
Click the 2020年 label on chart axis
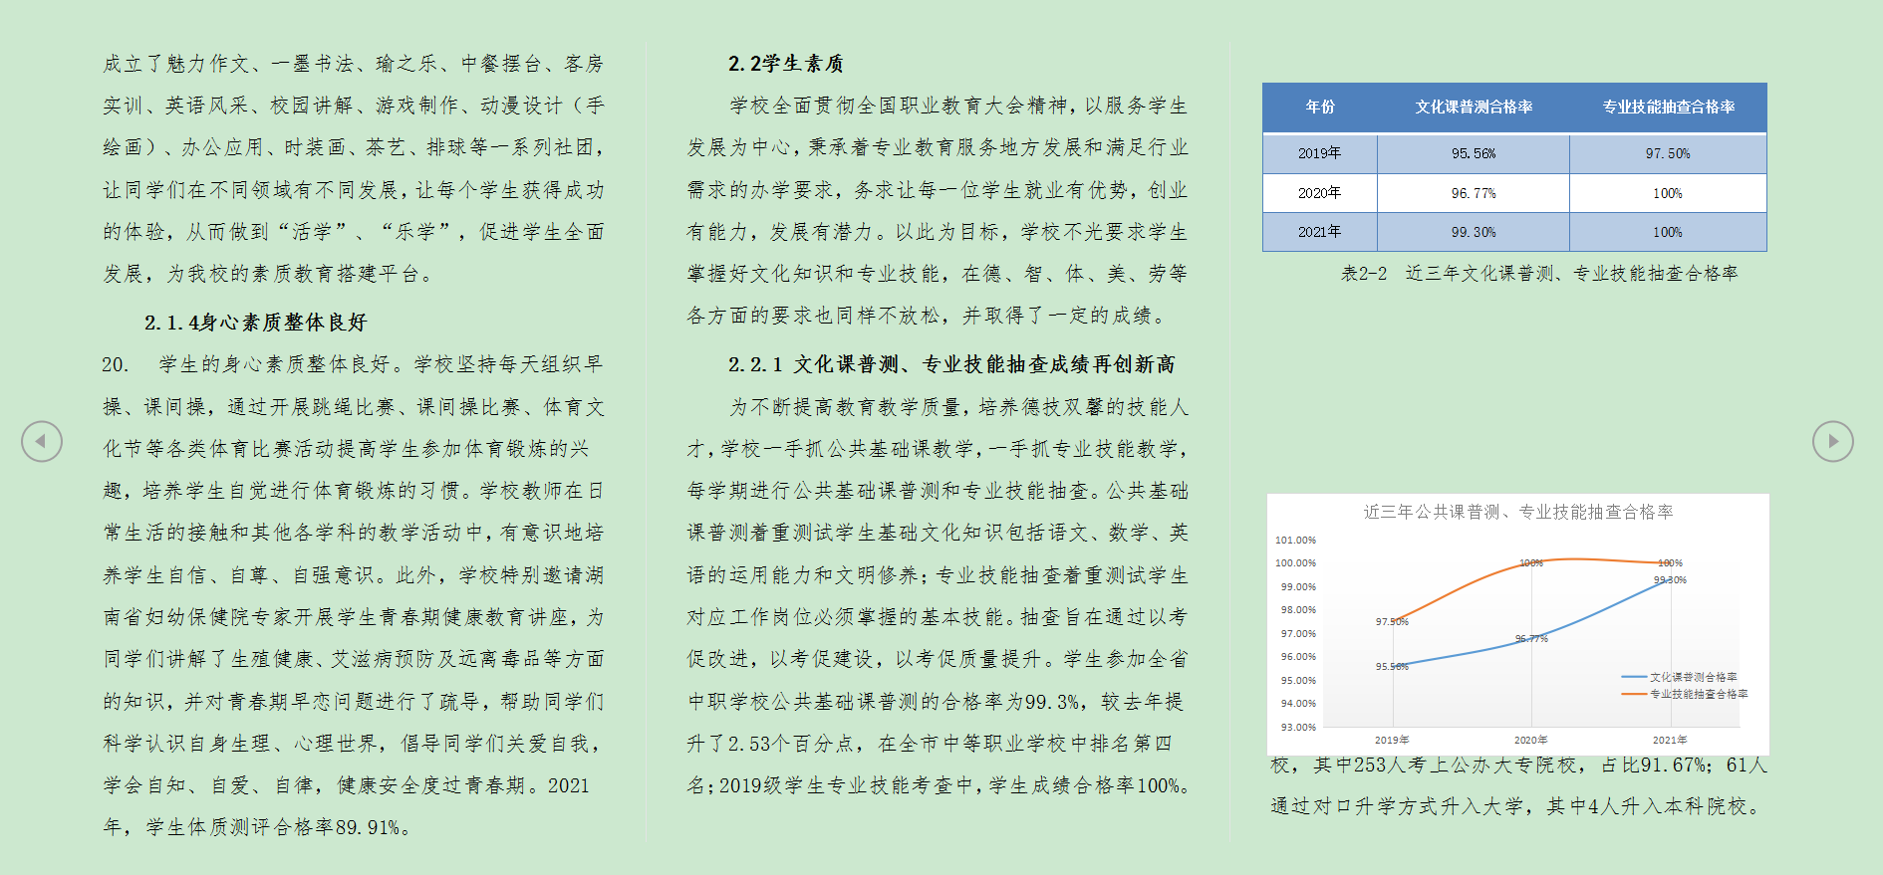tap(1530, 740)
